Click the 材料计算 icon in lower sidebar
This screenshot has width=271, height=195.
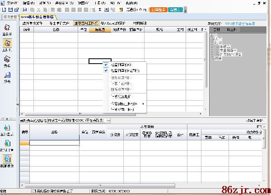click(7, 146)
